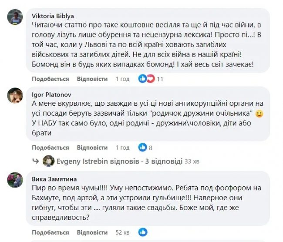
Task: Click Viktoria Biblya's profile avatar
Action: tap(16, 18)
